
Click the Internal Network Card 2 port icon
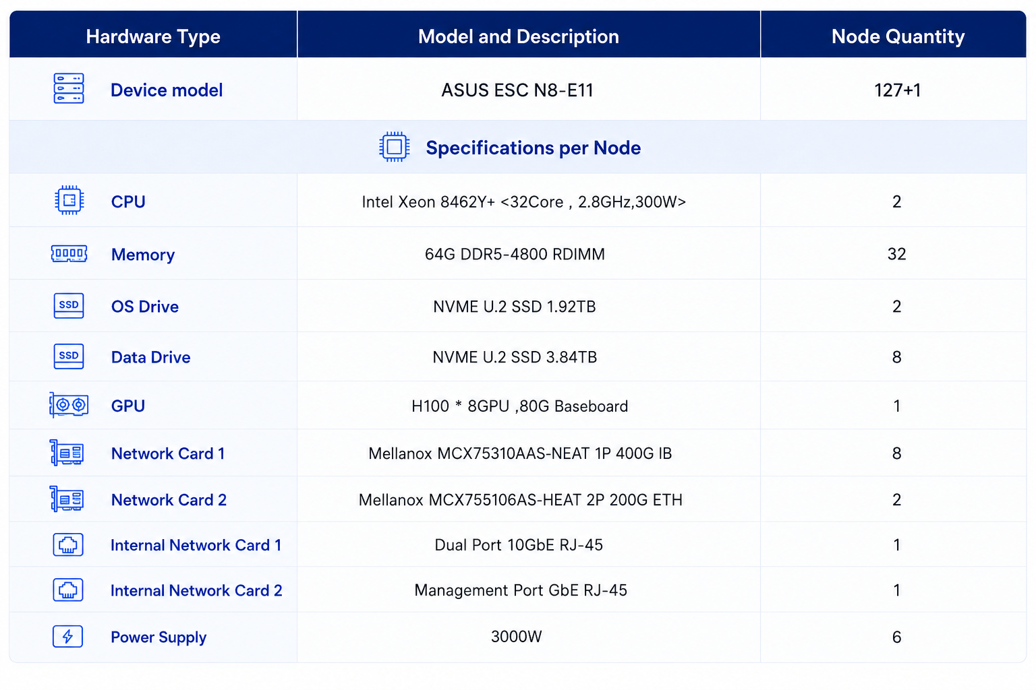tap(68, 590)
